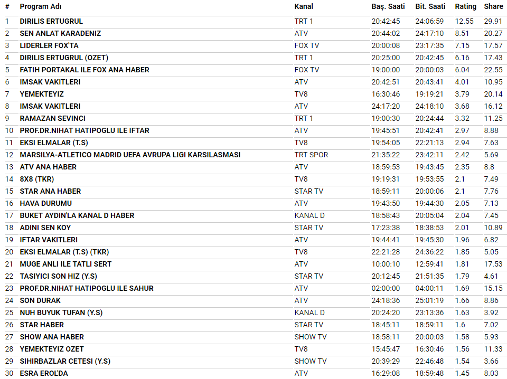This screenshot has width=507, height=379.
Task: Open MUGE ANLI ILE TATLI SERT
Action: tap(65, 264)
